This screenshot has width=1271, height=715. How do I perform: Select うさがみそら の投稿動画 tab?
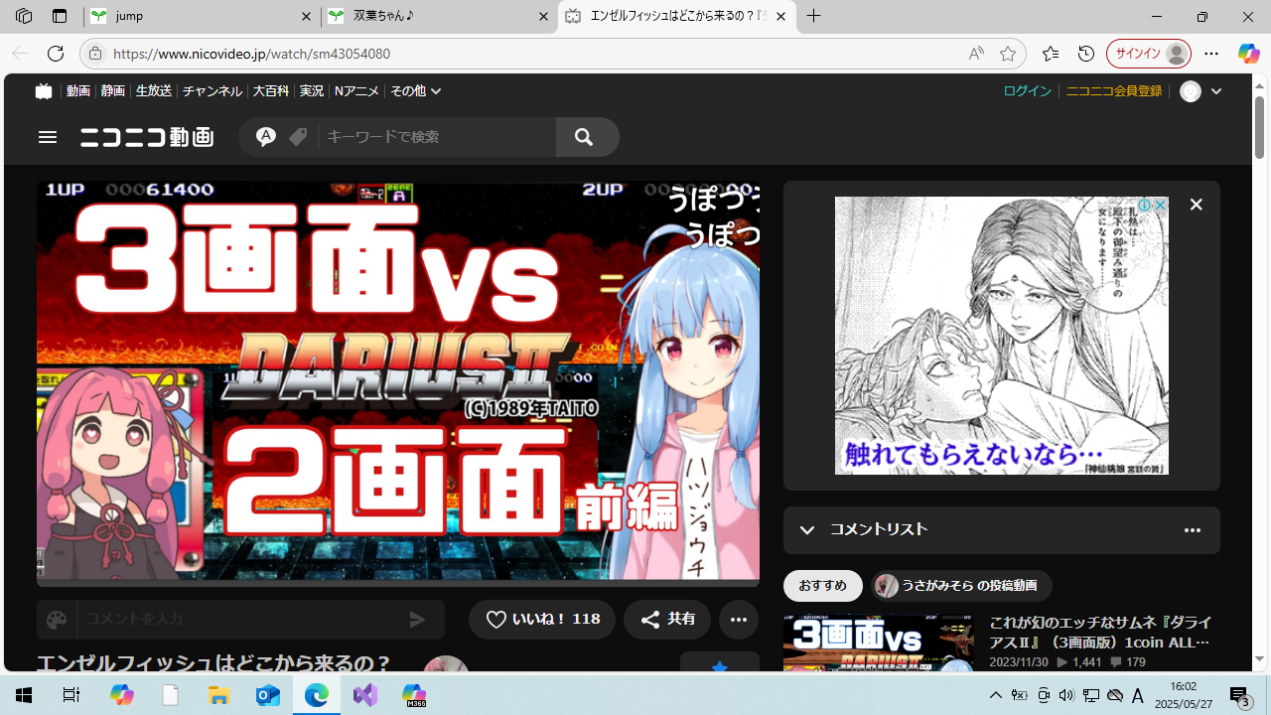coord(961,586)
